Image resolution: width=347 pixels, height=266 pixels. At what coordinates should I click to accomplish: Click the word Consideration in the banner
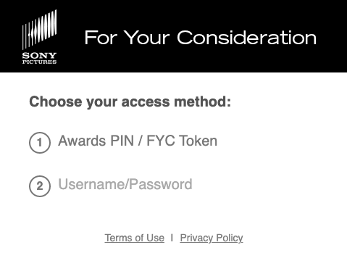pyautogui.click(x=246, y=38)
